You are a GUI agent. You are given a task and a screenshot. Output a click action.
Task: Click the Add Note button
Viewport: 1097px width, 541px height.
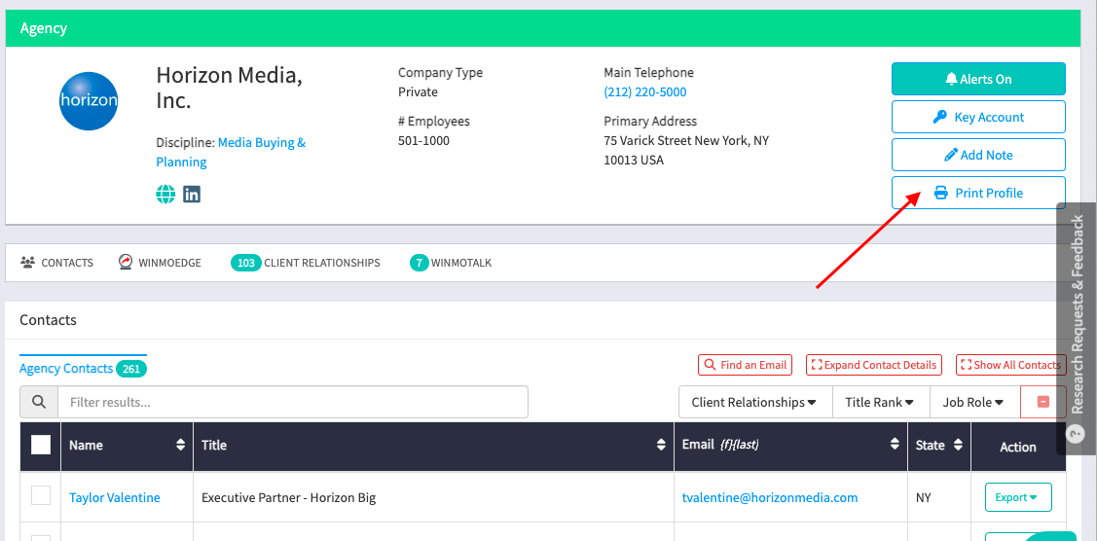click(978, 155)
